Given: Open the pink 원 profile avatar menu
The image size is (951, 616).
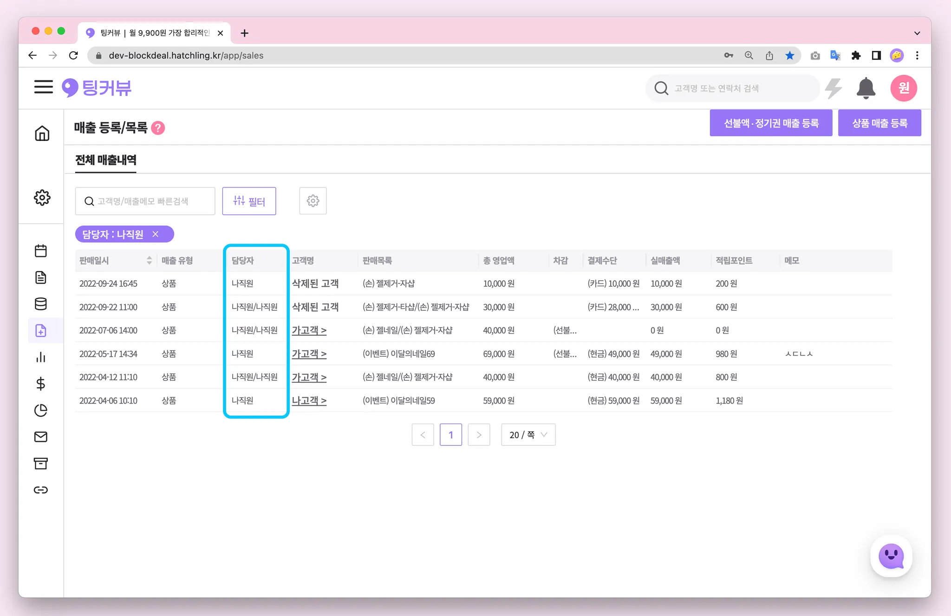Looking at the screenshot, I should pos(903,88).
